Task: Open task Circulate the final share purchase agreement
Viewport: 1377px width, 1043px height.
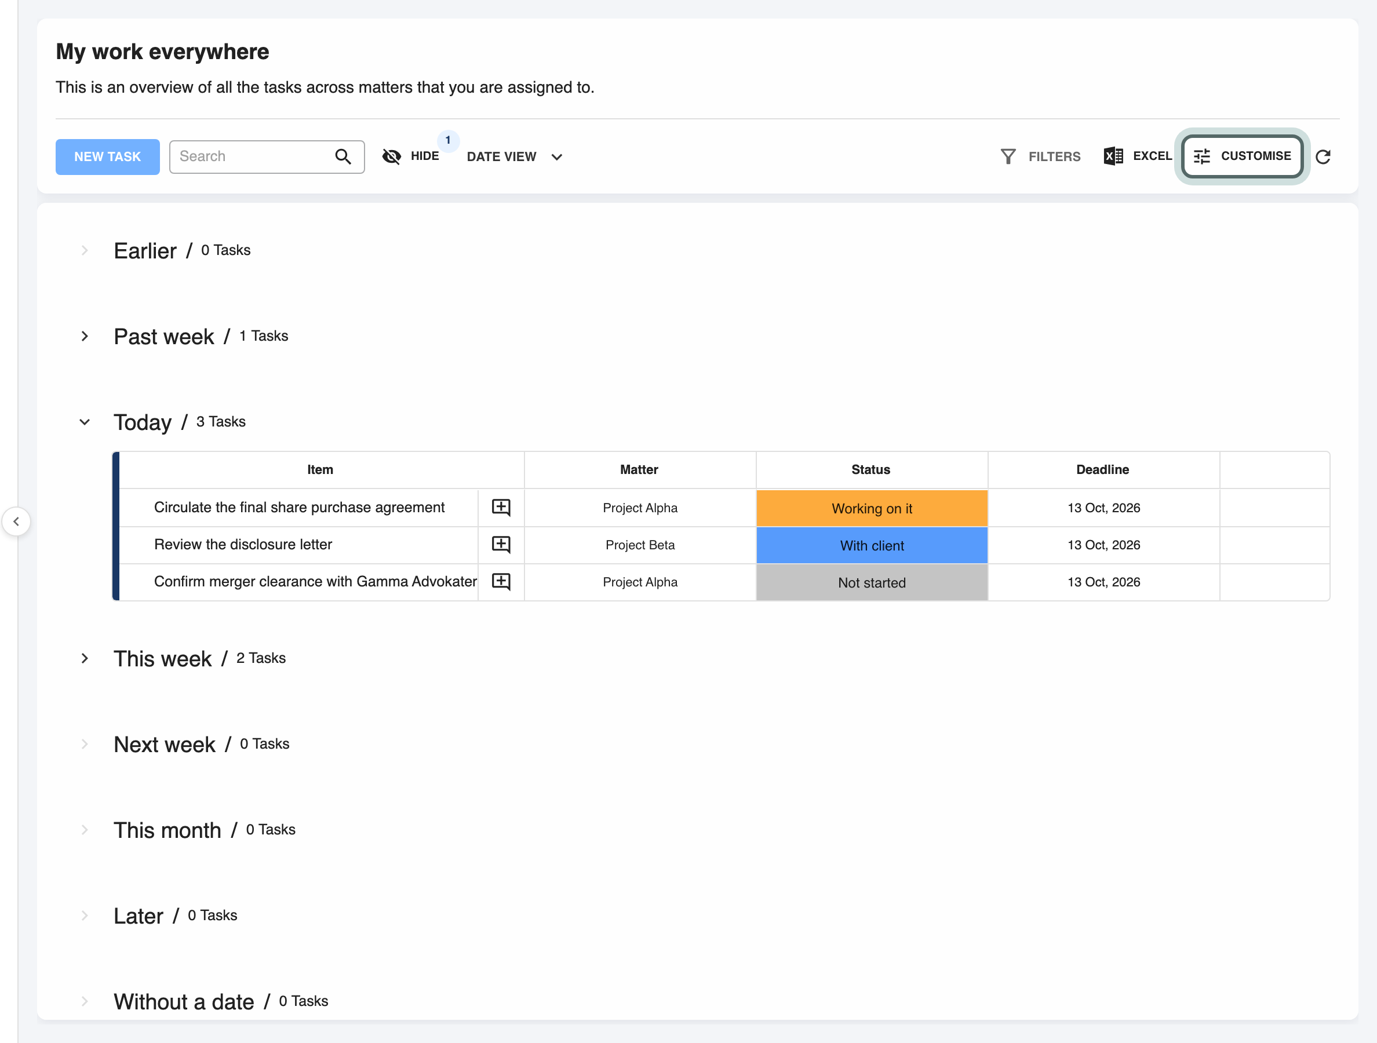Action: click(300, 508)
